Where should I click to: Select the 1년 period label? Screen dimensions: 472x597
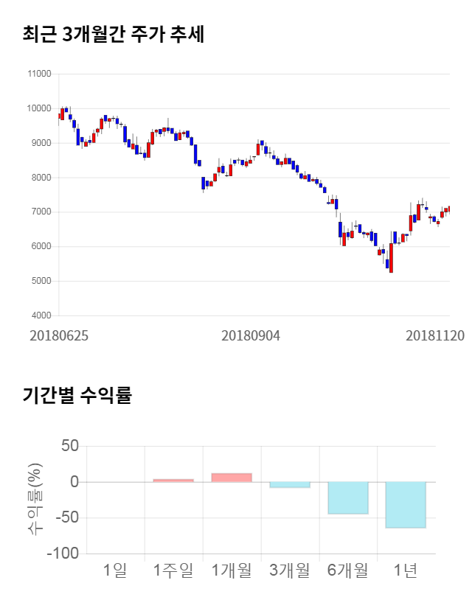(406, 570)
